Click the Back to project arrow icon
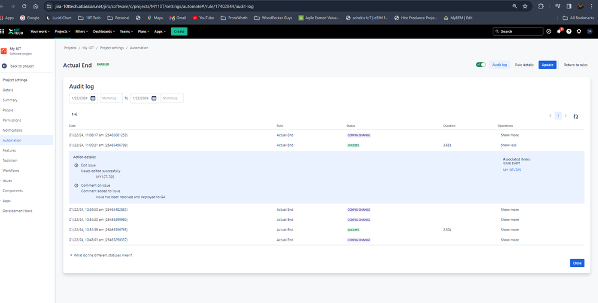The image size is (598, 303). (4, 66)
